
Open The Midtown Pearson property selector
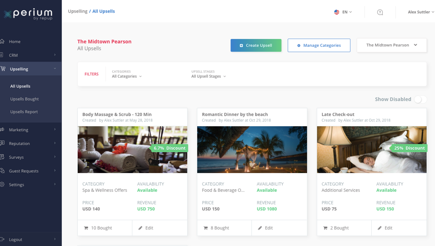point(392,45)
